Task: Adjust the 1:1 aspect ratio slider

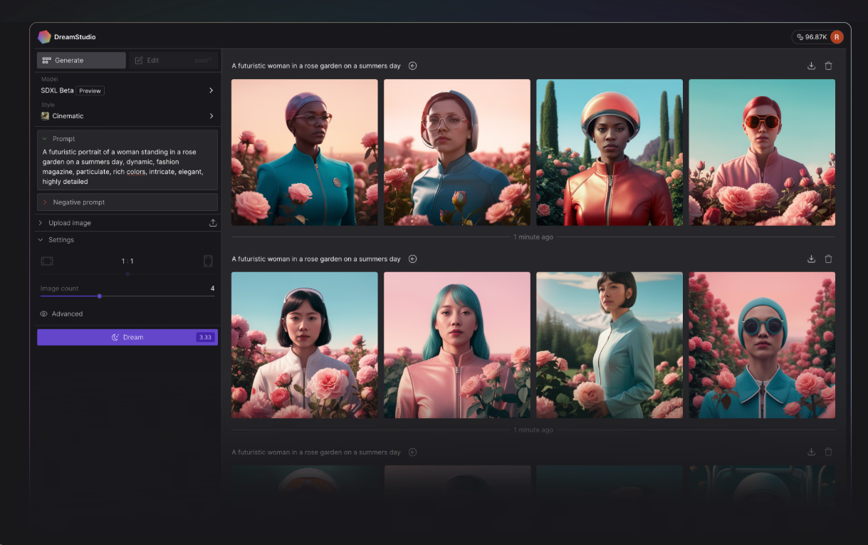Action: pos(127,274)
